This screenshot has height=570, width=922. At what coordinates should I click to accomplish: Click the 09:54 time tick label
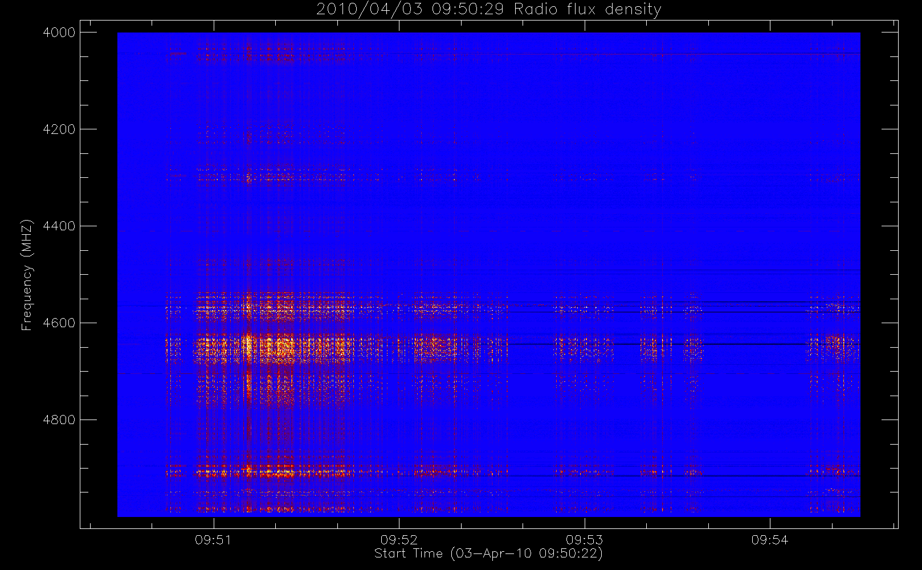(x=770, y=540)
